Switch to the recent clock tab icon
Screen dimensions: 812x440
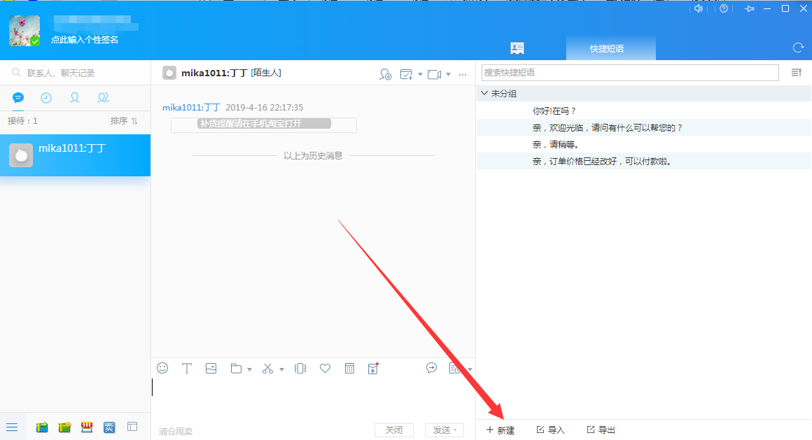[46, 98]
